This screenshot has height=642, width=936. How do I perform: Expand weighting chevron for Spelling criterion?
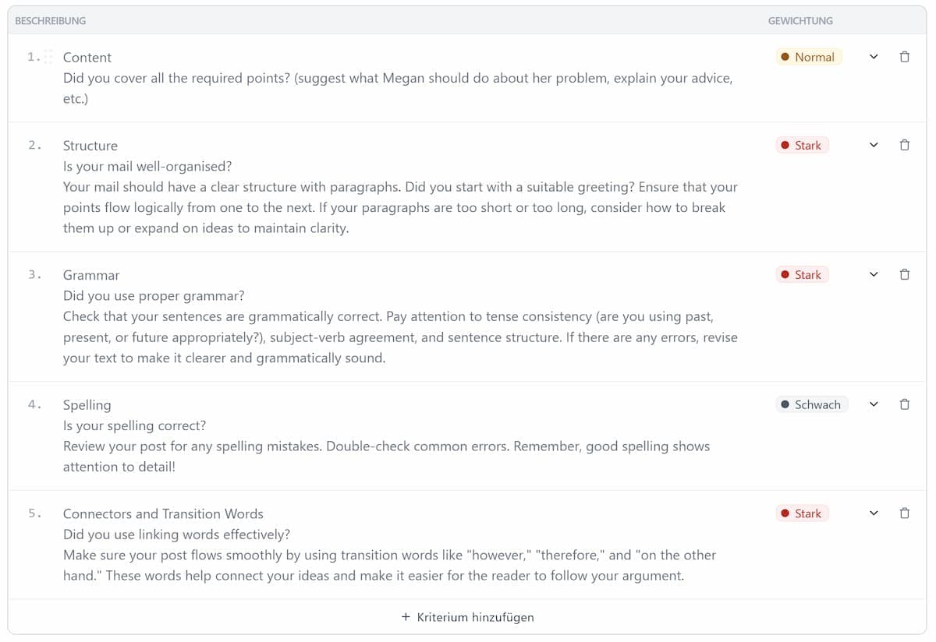[x=874, y=404]
